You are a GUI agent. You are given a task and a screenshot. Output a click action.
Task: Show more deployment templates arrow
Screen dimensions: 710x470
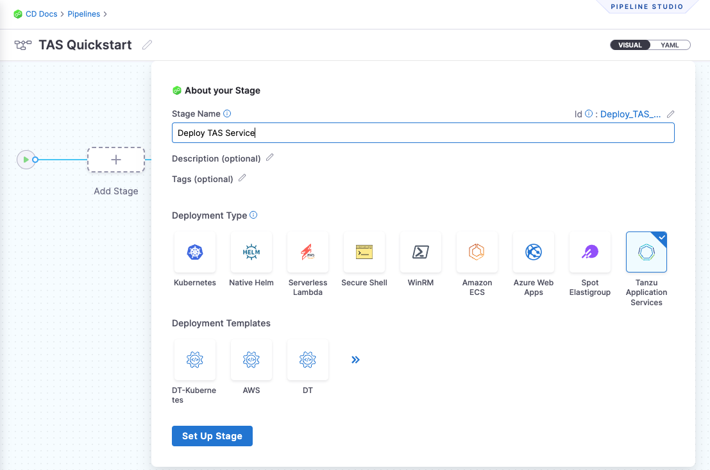click(356, 360)
